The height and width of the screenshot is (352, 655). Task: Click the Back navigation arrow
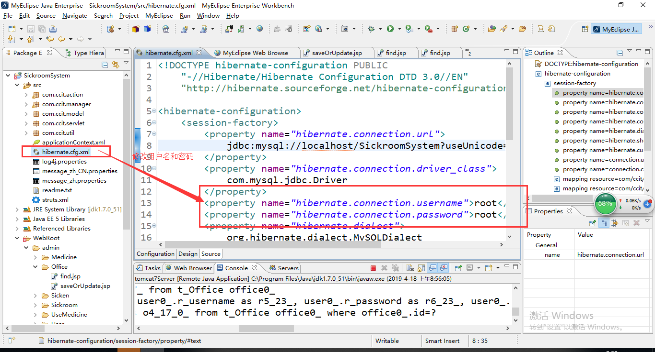[x=61, y=39]
